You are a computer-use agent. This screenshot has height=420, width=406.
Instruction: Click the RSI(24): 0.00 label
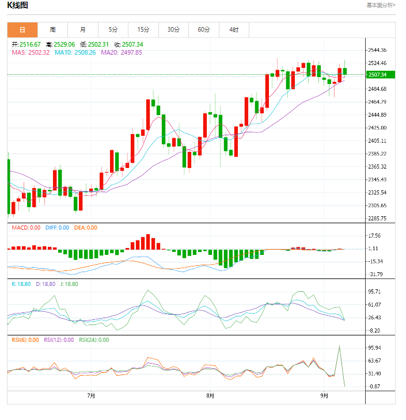coord(94,340)
